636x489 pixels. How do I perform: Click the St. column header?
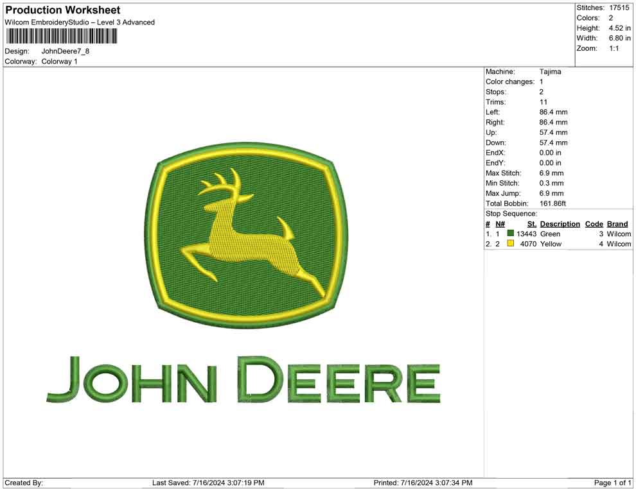point(531,223)
